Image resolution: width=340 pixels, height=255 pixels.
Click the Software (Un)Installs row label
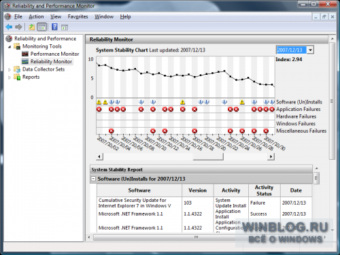(299, 102)
